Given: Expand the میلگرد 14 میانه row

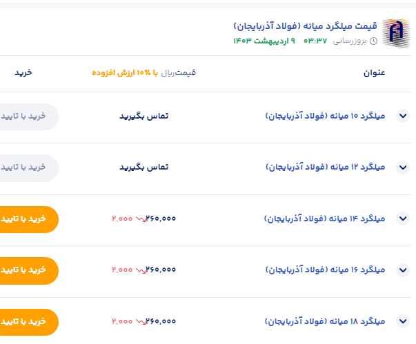Looking at the screenshot, I should (x=403, y=219).
